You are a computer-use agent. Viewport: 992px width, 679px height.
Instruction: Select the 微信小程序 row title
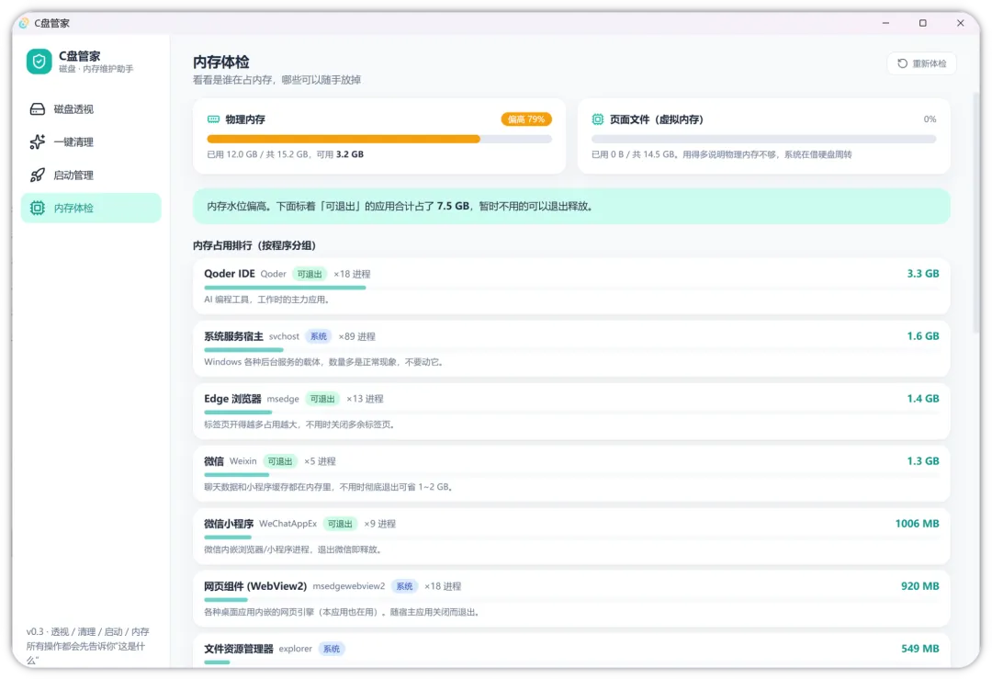click(229, 524)
